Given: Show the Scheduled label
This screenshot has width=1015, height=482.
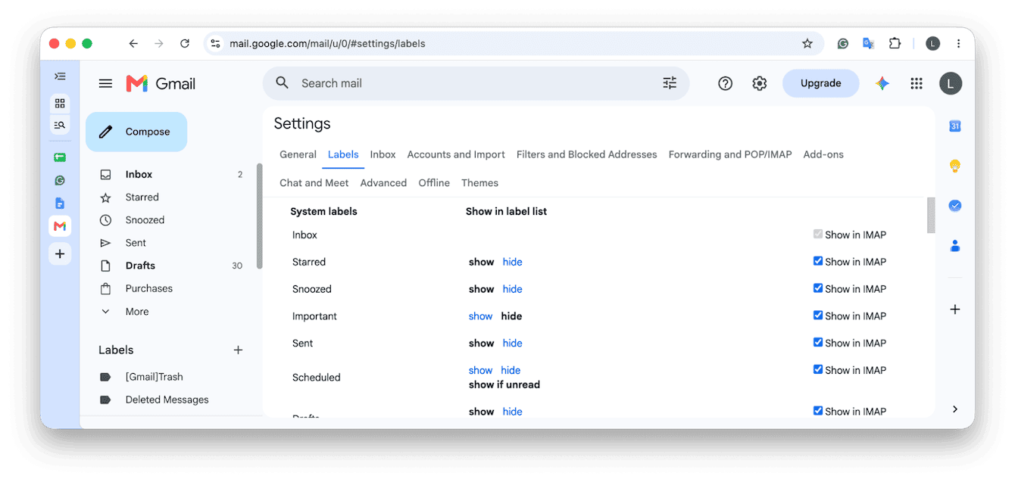Looking at the screenshot, I should (480, 370).
